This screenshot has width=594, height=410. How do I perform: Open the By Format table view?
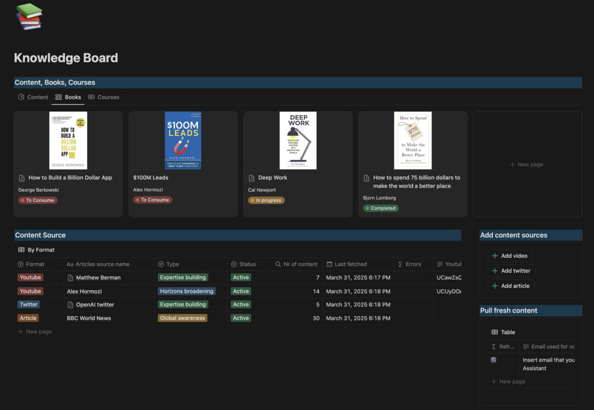coord(37,250)
